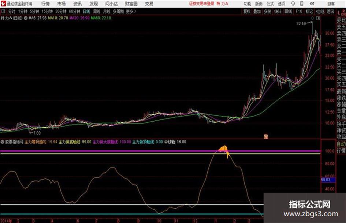Toggle the side panel icon at chart top-right
This screenshot has height=223, width=346.
318,18
